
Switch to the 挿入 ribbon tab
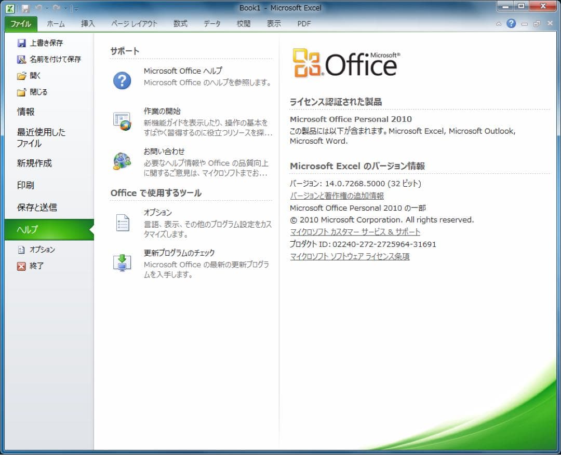[x=88, y=24]
